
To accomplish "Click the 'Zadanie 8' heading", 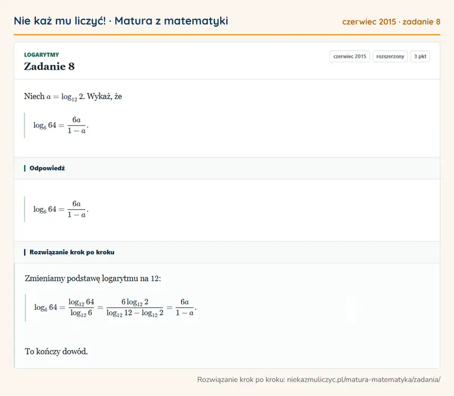I will (49, 66).
